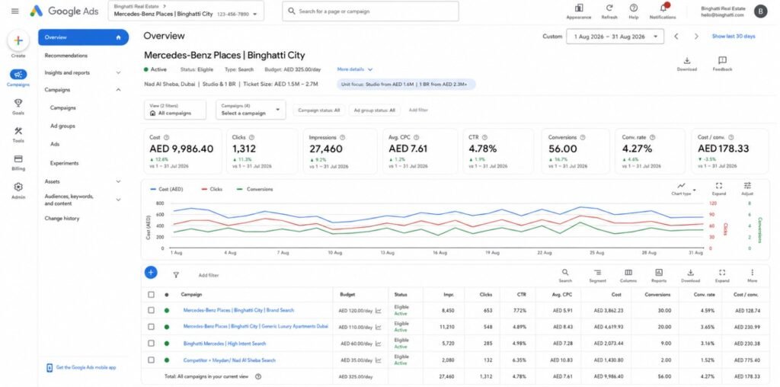Click the table filter funnel icon

176,274
